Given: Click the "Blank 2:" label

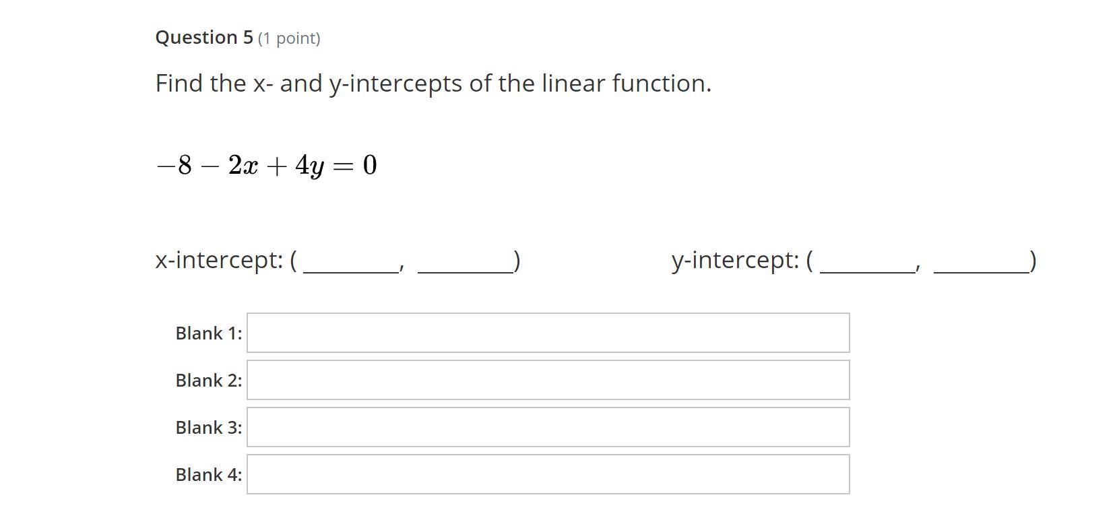Looking at the screenshot, I should coord(209,381).
